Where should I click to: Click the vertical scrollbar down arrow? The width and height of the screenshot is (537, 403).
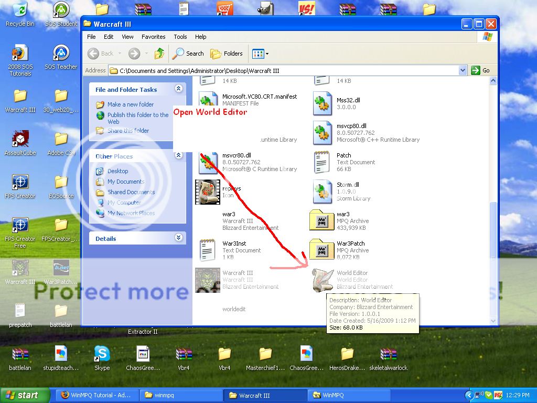click(x=493, y=321)
